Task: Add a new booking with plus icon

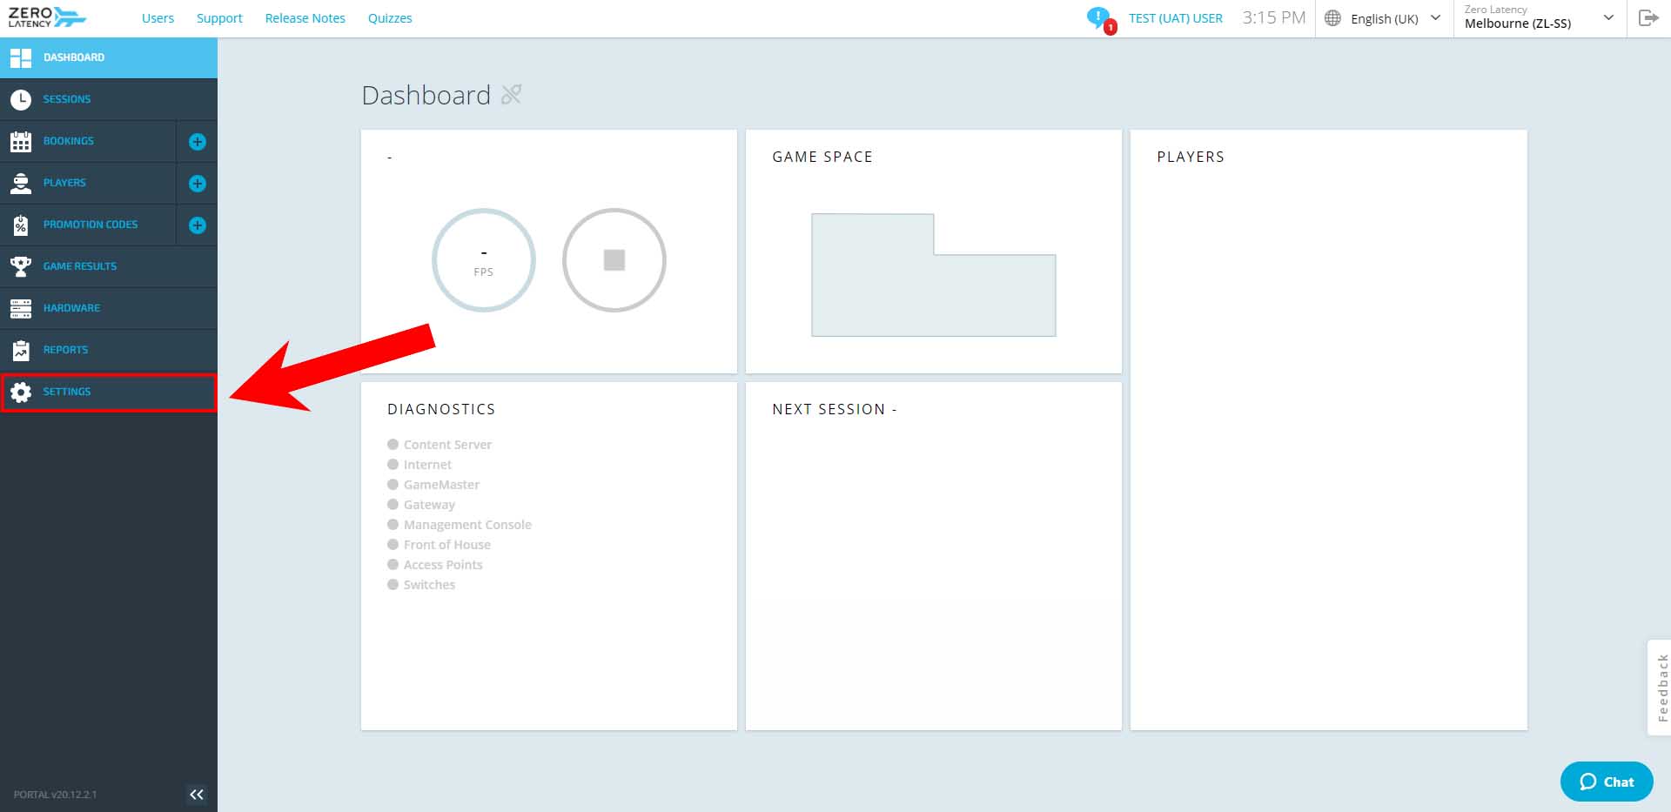Action: 198,142
